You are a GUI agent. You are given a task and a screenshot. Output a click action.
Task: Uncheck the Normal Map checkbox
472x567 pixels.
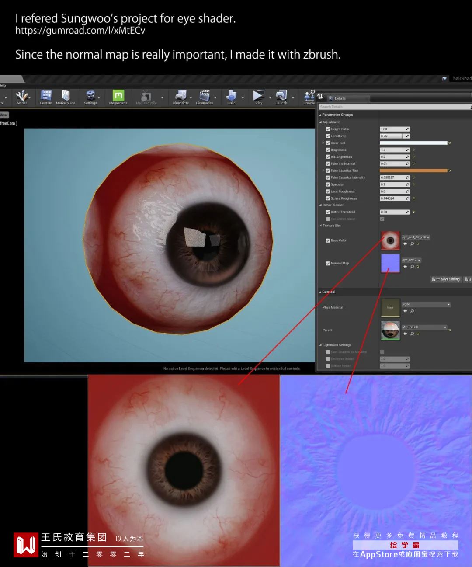328,263
